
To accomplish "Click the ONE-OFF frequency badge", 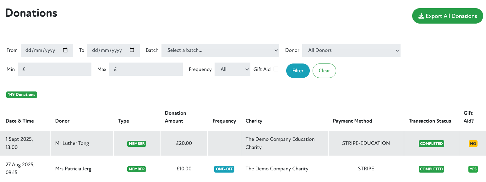I will point(224,169).
